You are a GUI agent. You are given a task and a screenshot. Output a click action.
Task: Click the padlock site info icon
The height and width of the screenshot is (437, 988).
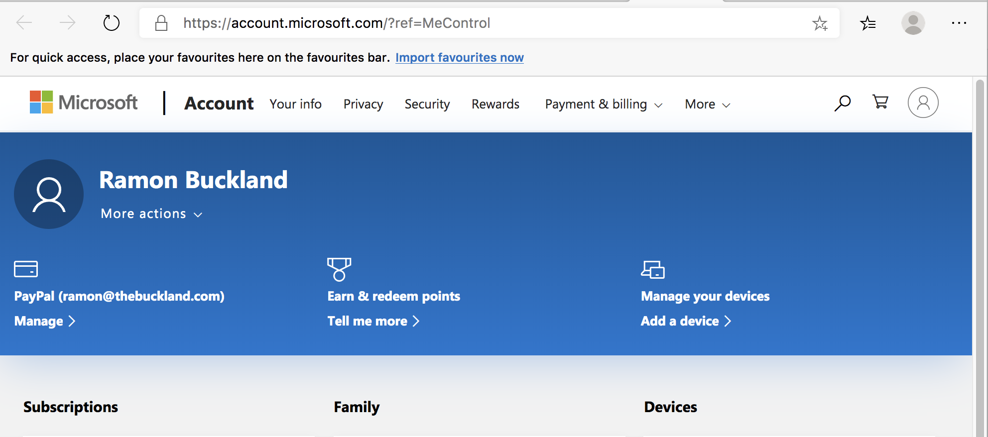[161, 23]
